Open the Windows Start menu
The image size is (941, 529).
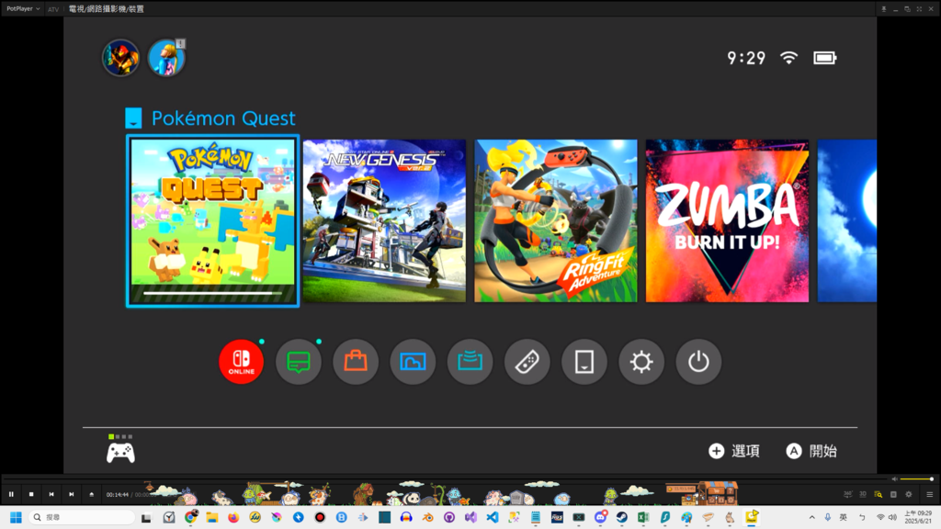point(17,517)
